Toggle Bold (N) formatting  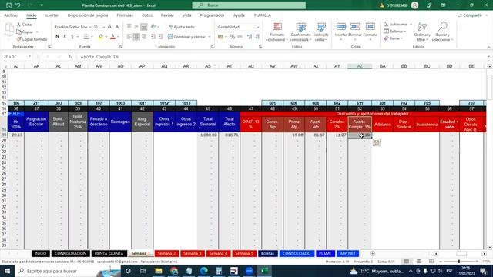coord(58,37)
